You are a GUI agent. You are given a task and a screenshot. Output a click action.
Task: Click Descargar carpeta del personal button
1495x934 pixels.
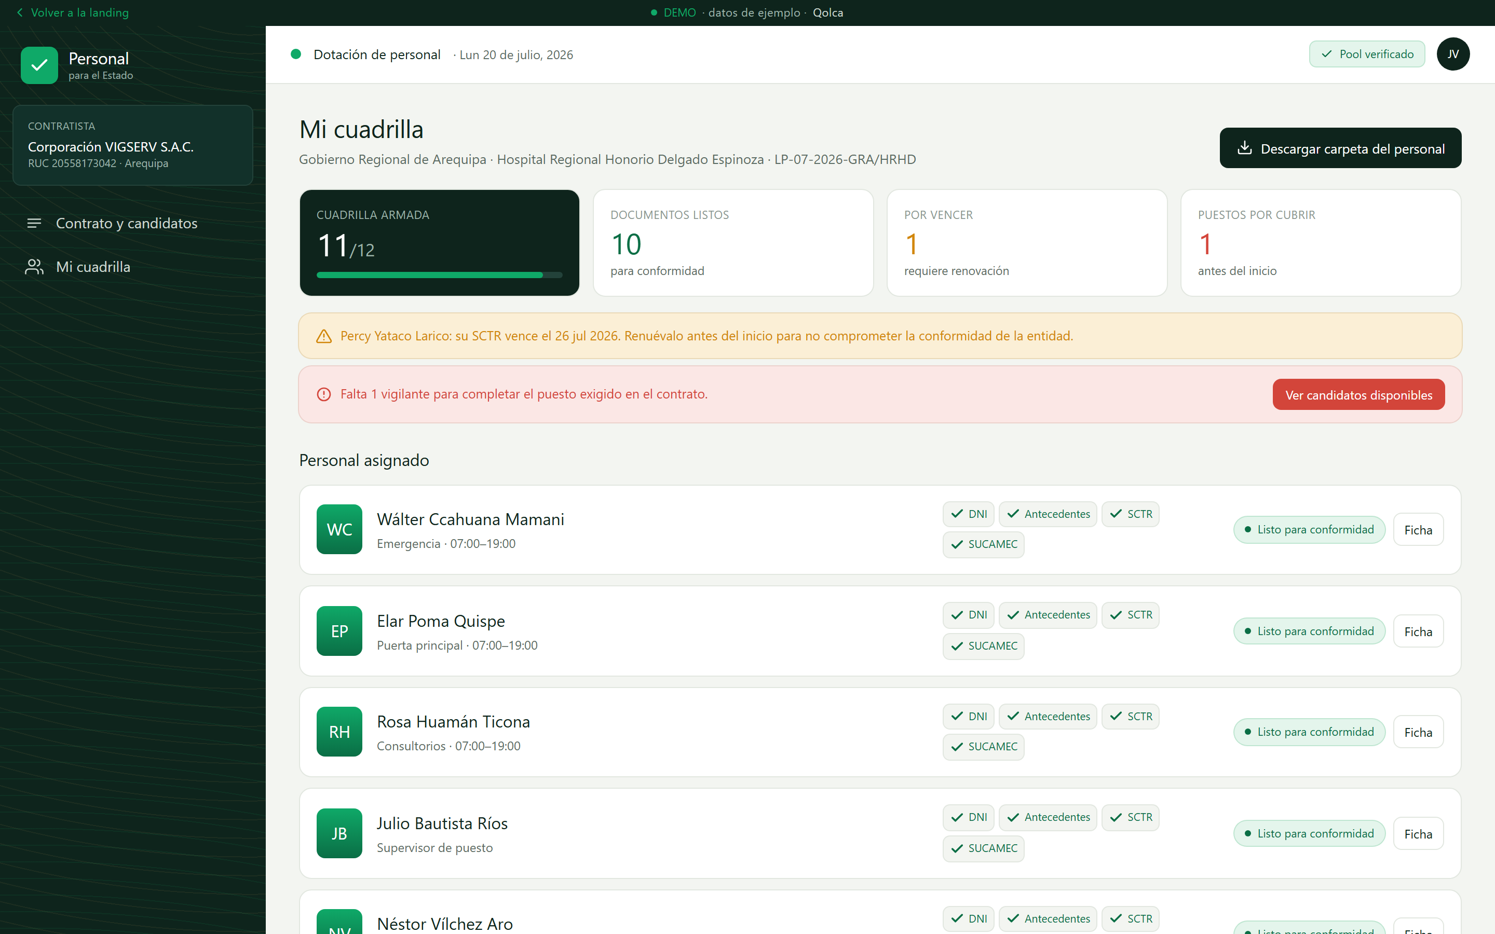tap(1340, 148)
